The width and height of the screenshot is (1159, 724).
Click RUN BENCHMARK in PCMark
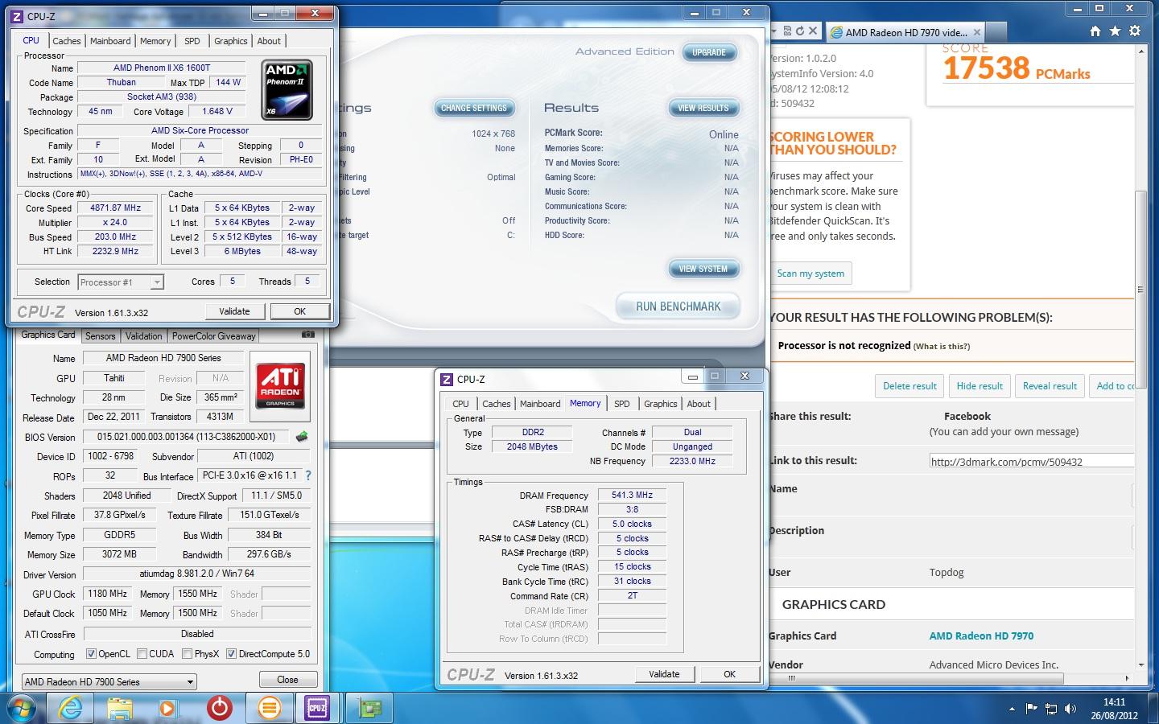pyautogui.click(x=678, y=306)
